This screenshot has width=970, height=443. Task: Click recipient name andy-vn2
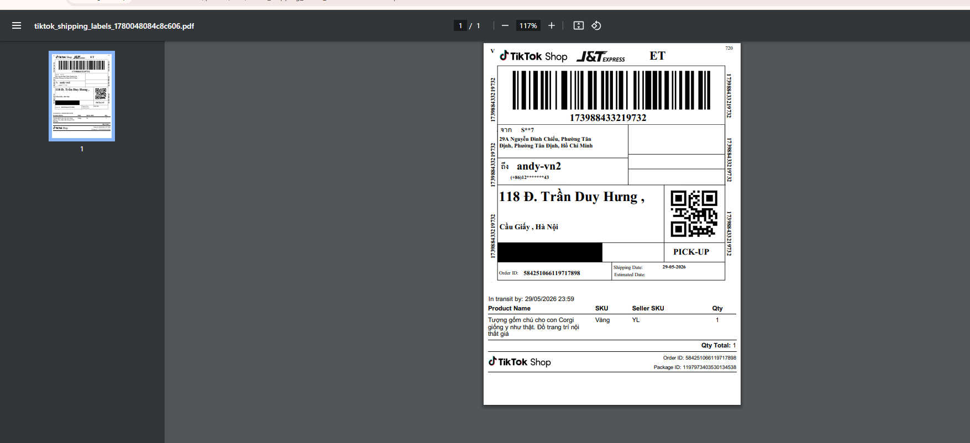[x=539, y=166]
